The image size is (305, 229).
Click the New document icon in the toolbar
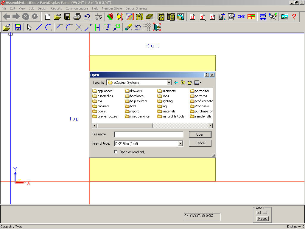(47, 17)
